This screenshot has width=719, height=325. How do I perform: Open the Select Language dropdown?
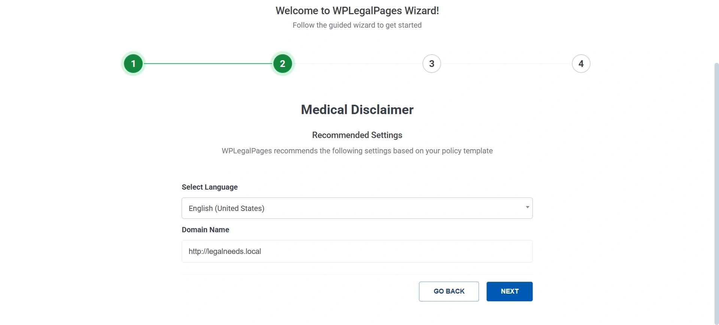[x=357, y=208]
